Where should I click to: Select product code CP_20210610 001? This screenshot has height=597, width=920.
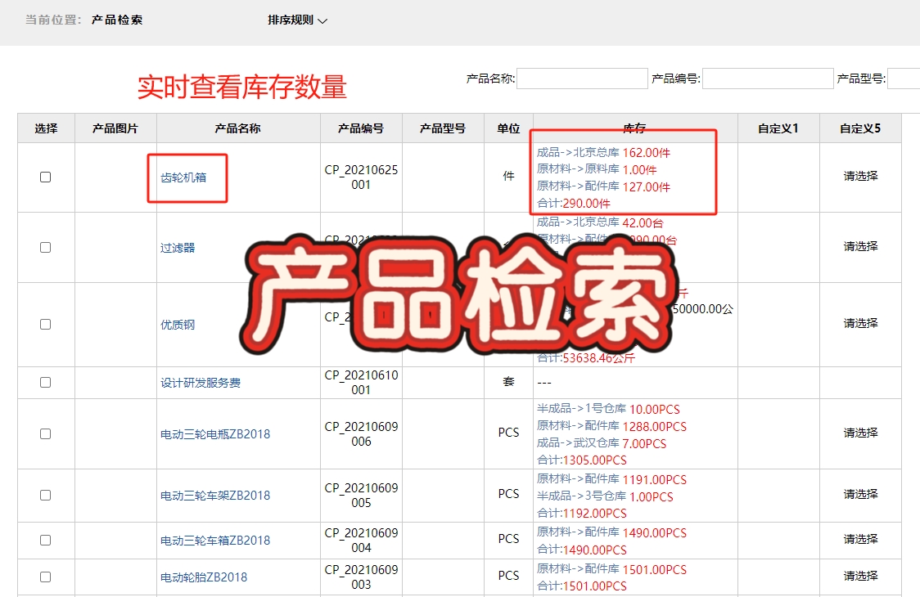[x=361, y=383]
